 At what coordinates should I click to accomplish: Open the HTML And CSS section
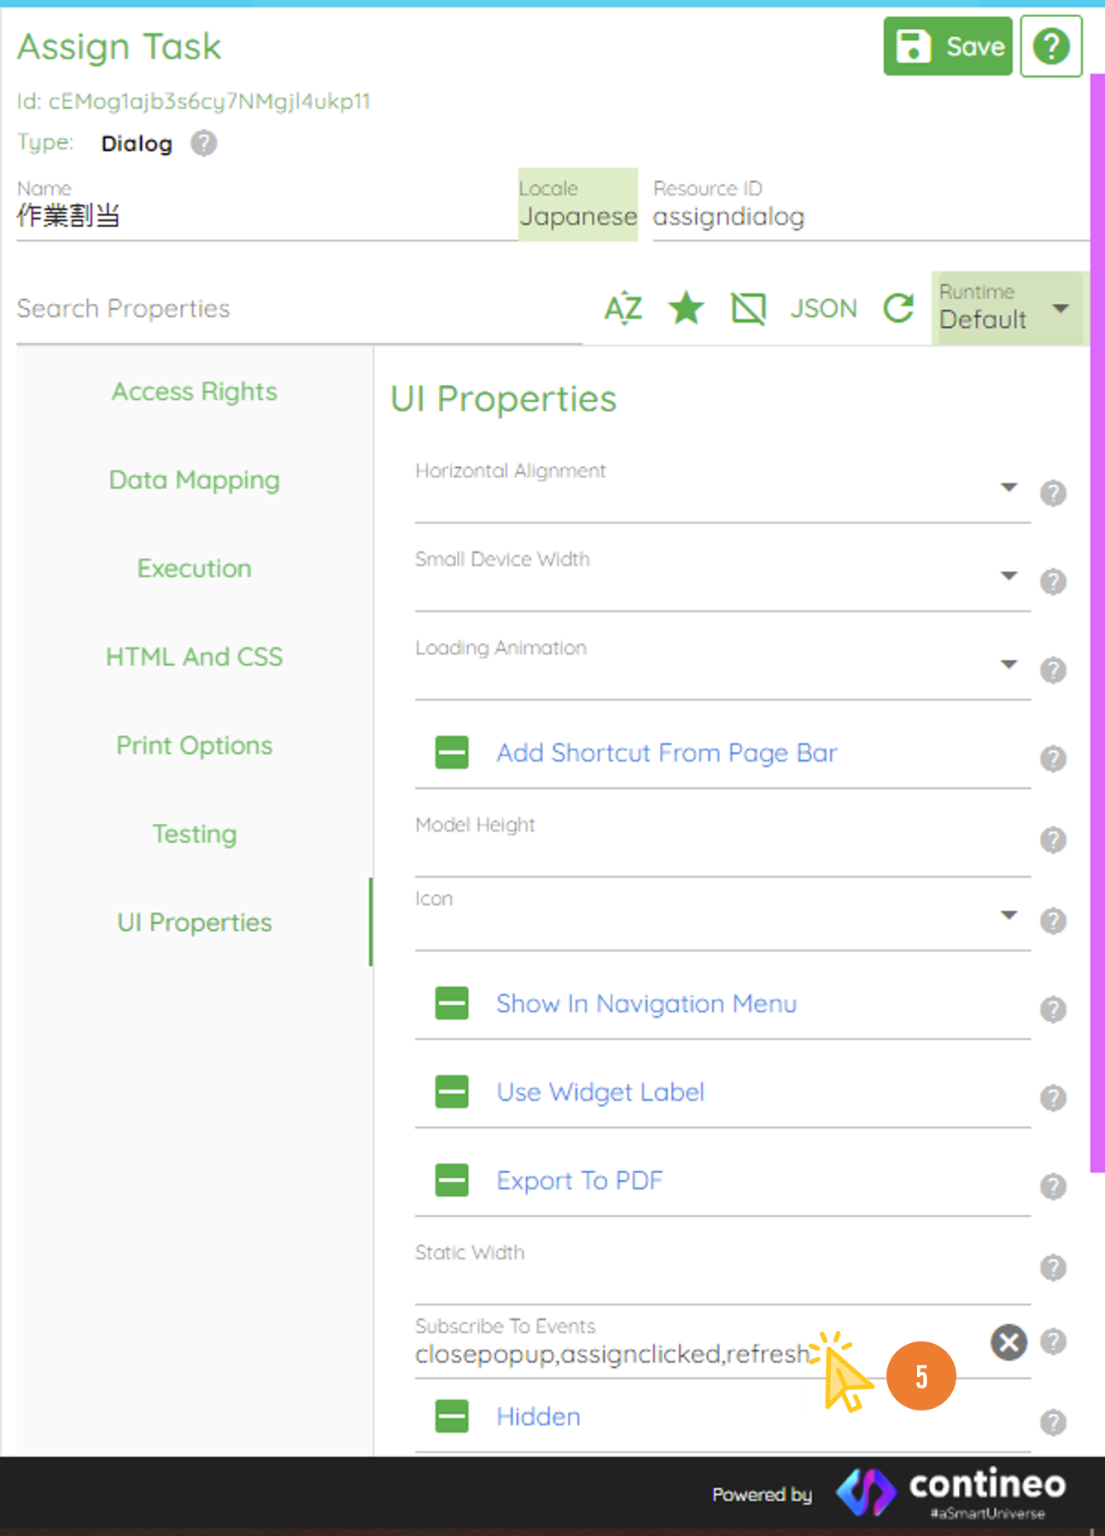tap(194, 657)
